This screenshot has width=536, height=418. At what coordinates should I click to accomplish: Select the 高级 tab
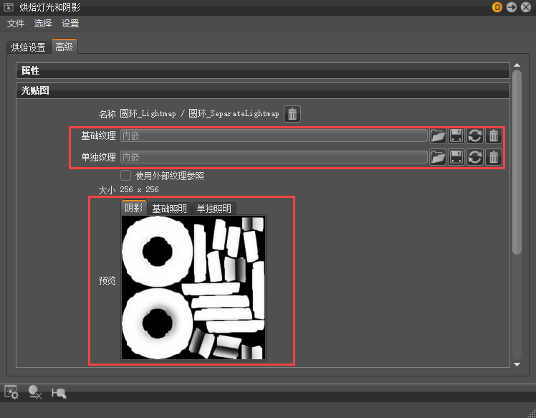click(x=64, y=47)
